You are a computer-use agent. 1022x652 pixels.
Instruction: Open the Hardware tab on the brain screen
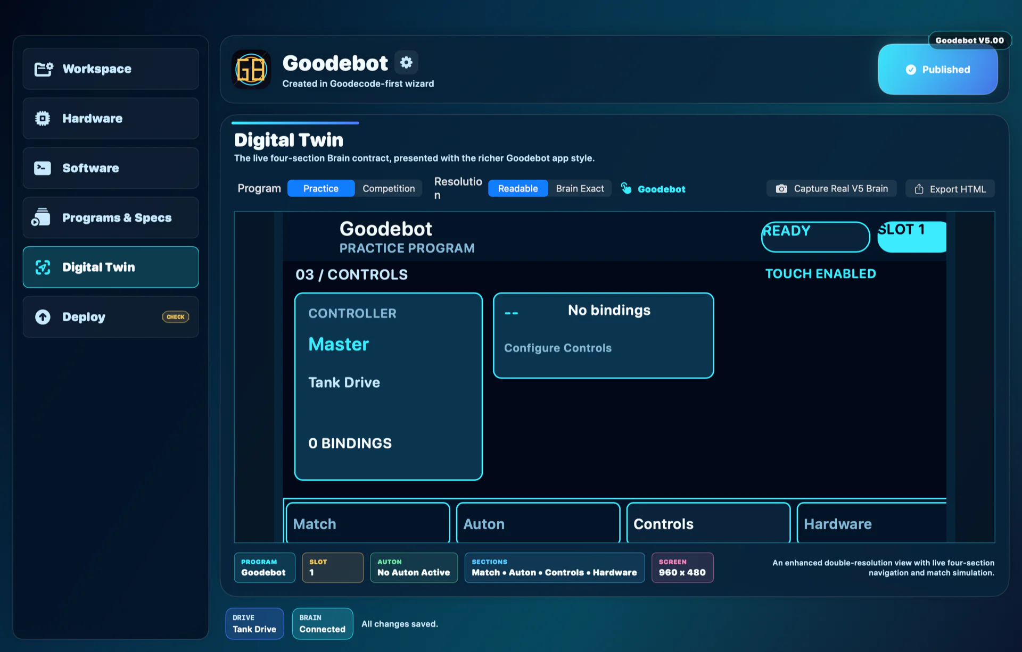point(872,523)
